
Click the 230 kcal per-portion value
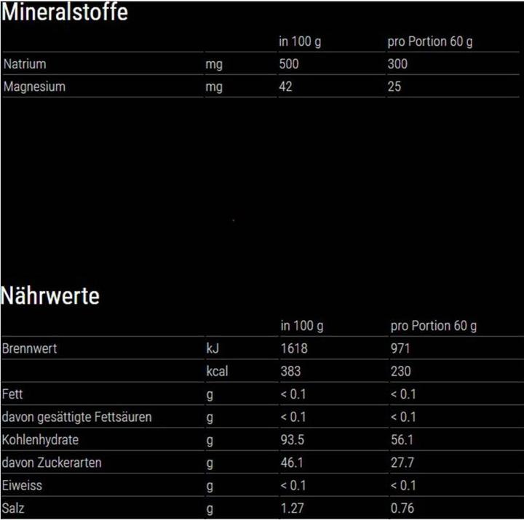[x=400, y=372]
